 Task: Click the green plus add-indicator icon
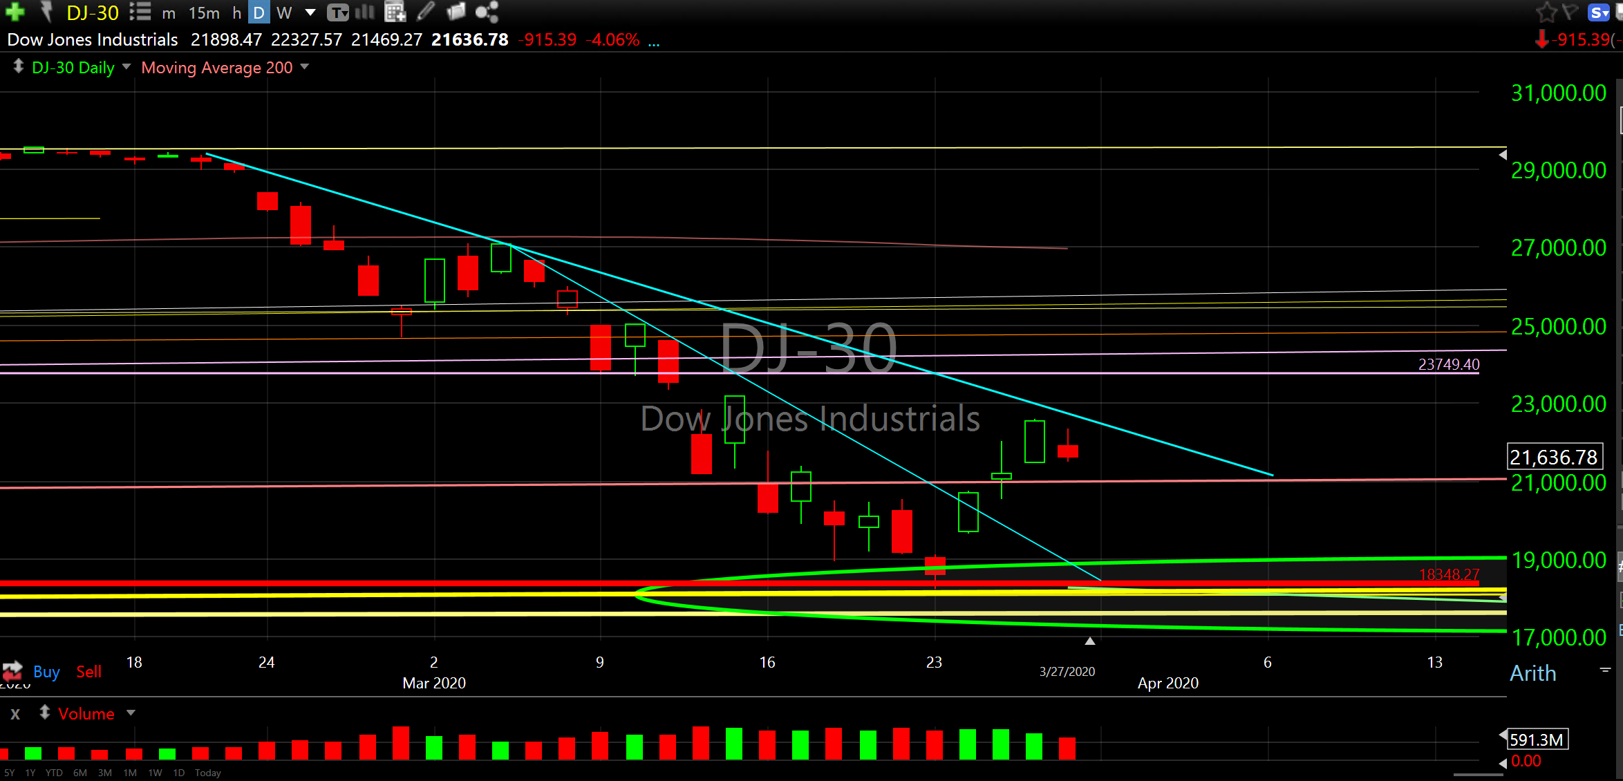coord(15,12)
